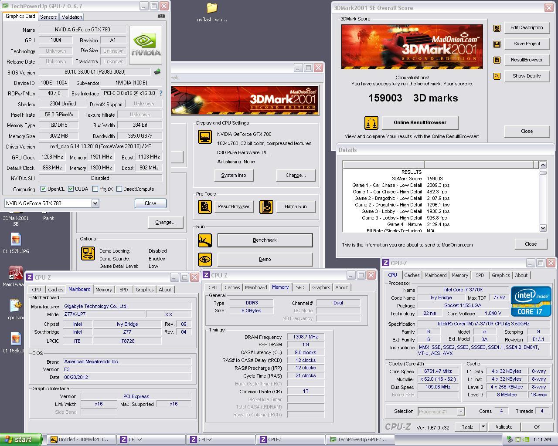Click Close in the Details window

531,244
